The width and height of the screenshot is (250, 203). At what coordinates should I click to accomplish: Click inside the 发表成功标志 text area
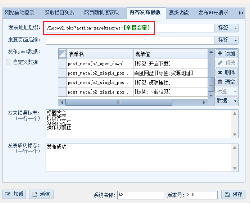pyautogui.click(x=139, y=158)
